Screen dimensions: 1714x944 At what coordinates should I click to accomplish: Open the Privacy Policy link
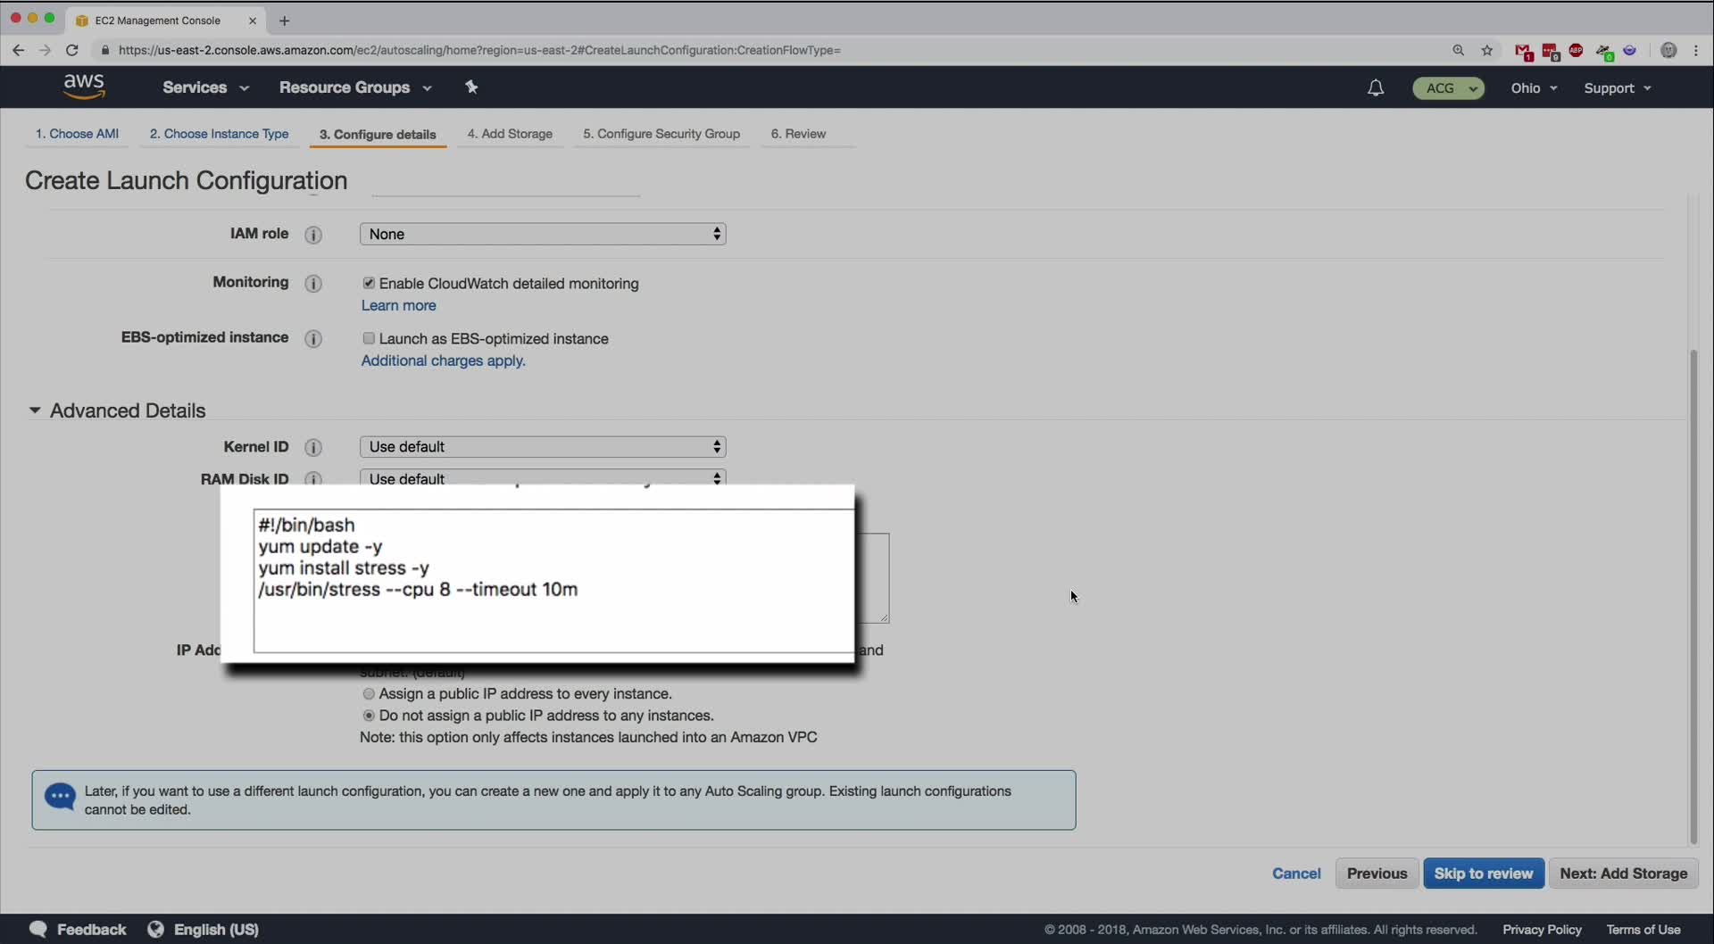coord(1542,930)
